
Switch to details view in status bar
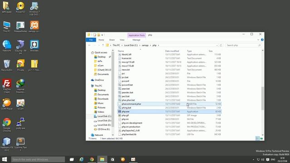pyautogui.click(x=257, y=139)
